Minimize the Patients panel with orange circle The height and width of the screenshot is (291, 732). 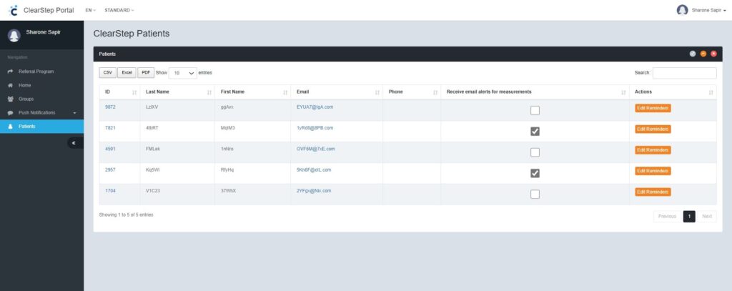[703, 54]
